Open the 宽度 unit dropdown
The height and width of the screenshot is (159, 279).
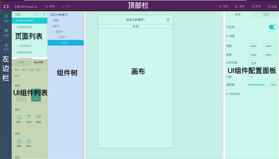click(x=271, y=46)
